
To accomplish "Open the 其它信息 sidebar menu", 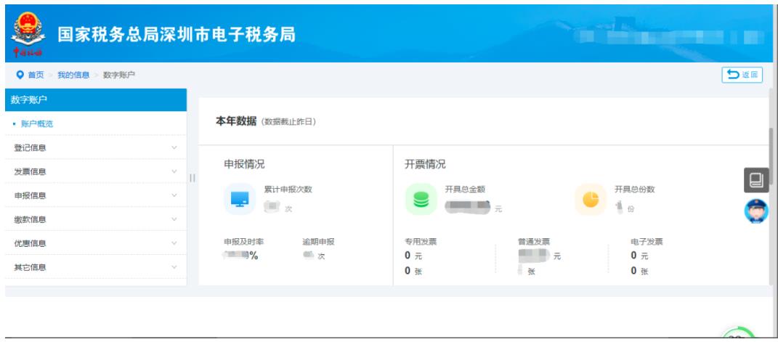I will tap(94, 267).
